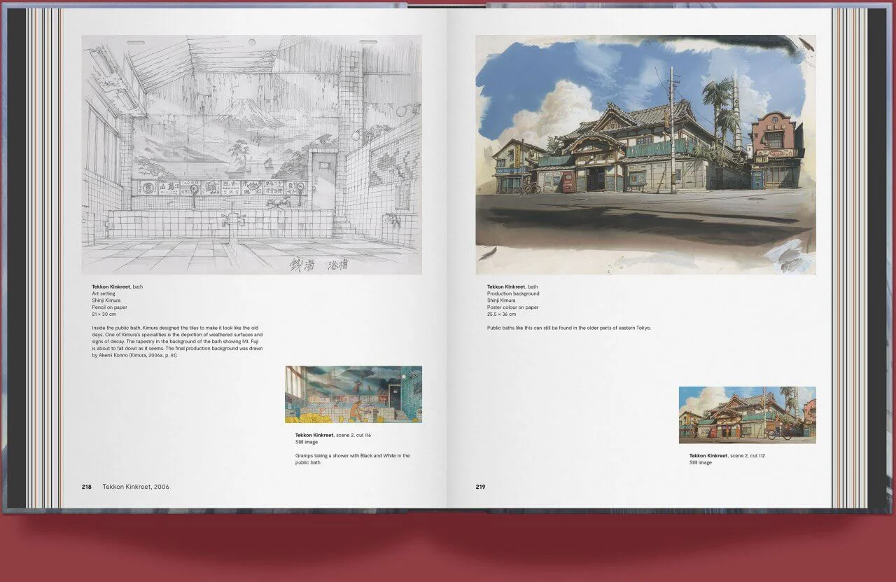Screen dimensions: 896x582
Task: Click page number 218
Action: pos(87,487)
